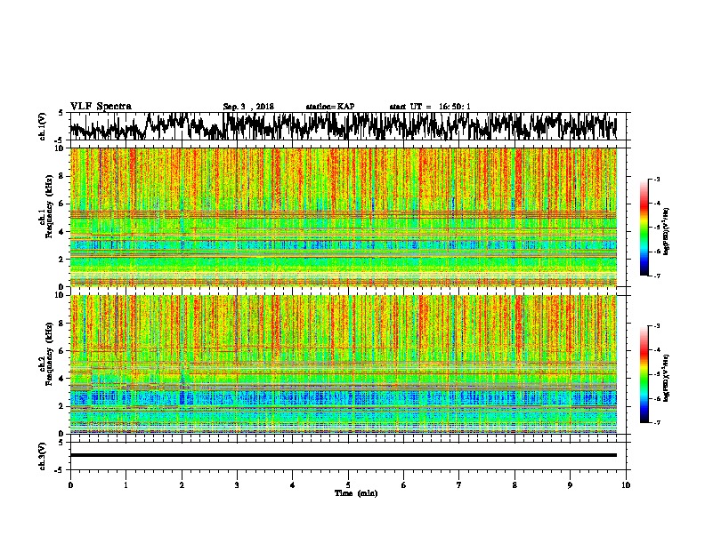The height and width of the screenshot is (544, 705).
Task: Click the "station=KAP" label
Action: [x=330, y=107]
